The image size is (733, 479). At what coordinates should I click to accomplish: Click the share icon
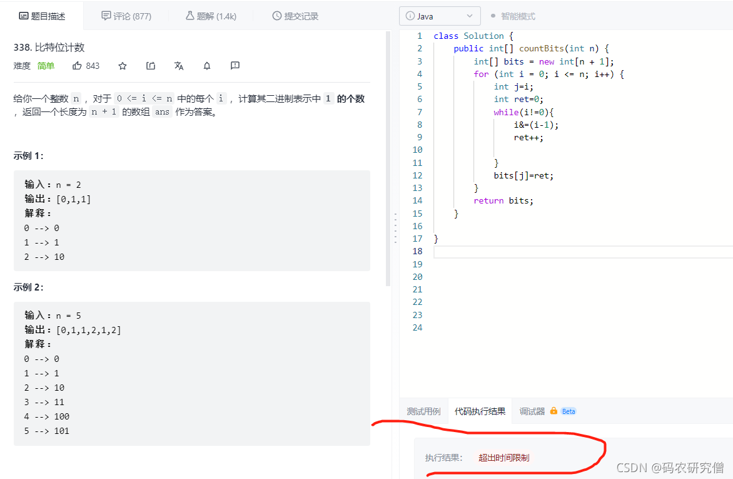tap(151, 66)
